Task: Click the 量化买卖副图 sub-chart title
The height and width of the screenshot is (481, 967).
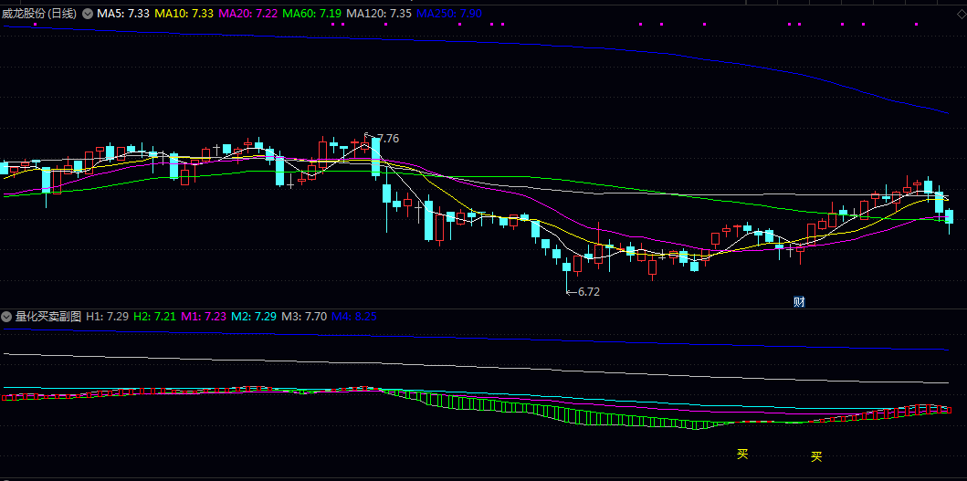Action: click(48, 316)
